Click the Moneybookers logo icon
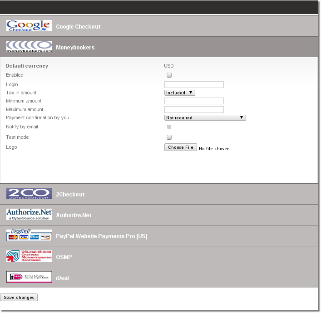This screenshot has width=321, height=313. coord(29,47)
